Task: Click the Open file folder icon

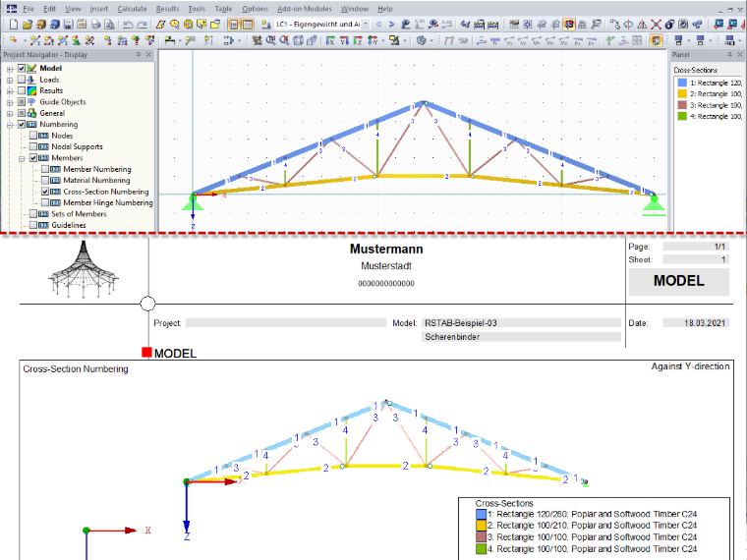Action: (28, 25)
